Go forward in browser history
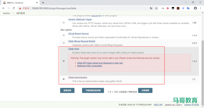This screenshot has height=108, width=204. pyautogui.click(x=9, y=8)
